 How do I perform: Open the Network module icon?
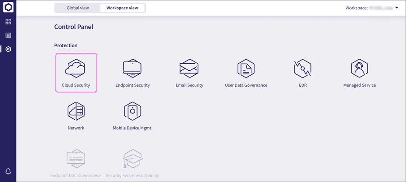76,111
